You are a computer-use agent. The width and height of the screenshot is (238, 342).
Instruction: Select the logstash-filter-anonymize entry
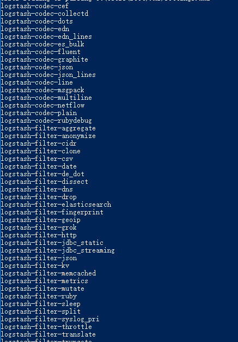(48, 136)
